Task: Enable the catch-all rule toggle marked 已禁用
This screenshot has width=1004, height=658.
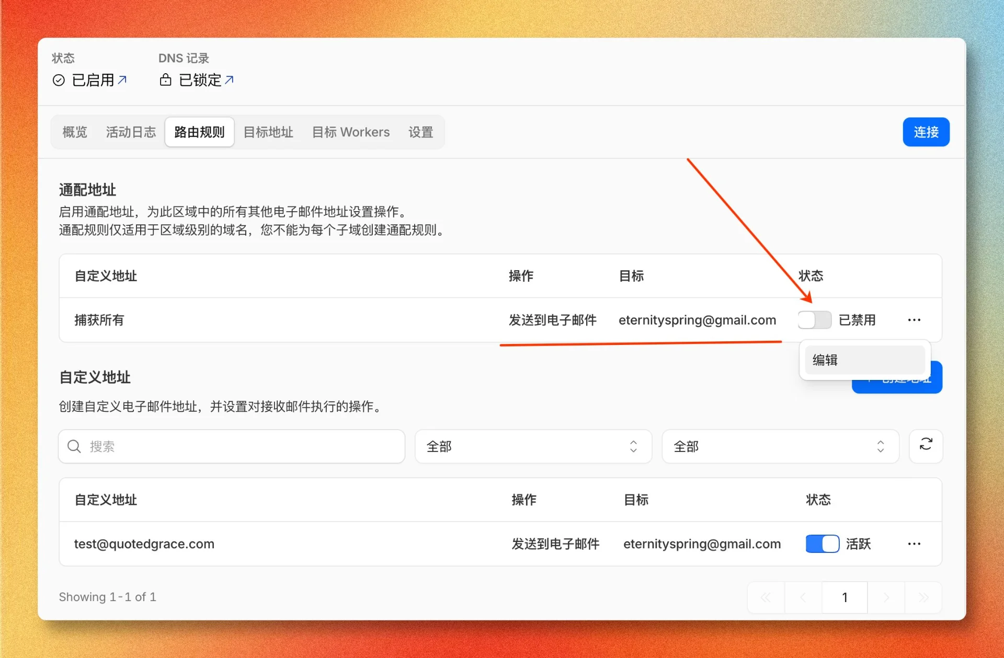Action: point(815,320)
